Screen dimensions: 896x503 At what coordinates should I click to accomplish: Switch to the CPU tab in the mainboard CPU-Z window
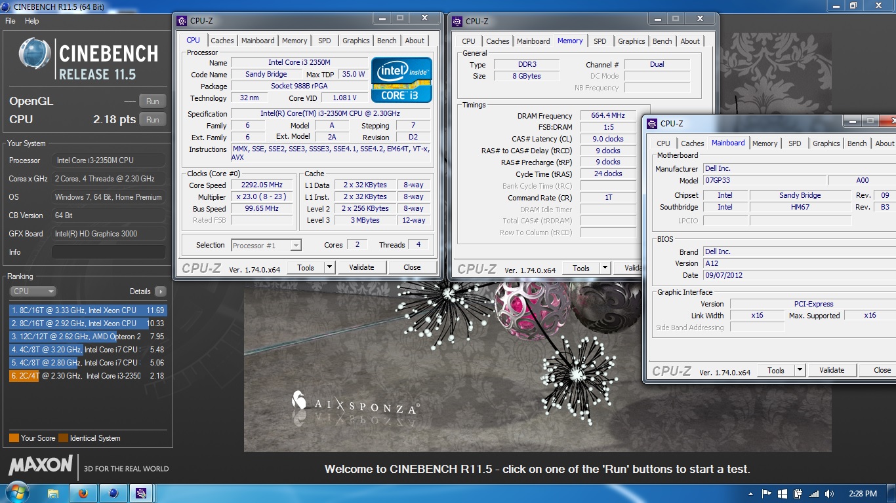[664, 143]
